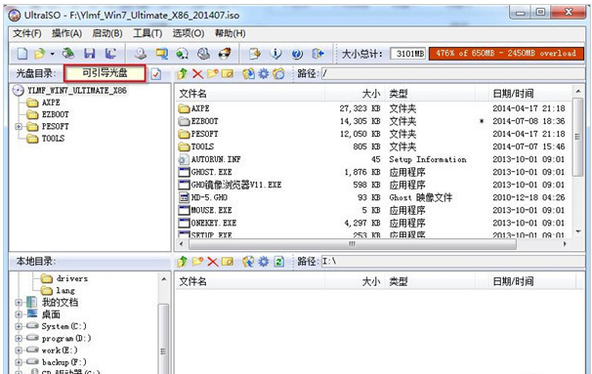592x374 pixels.
Task: Click the Refresh icon in local directory toolbar
Action: click(x=279, y=261)
